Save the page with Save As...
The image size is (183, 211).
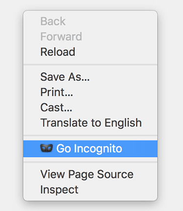tap(91, 77)
